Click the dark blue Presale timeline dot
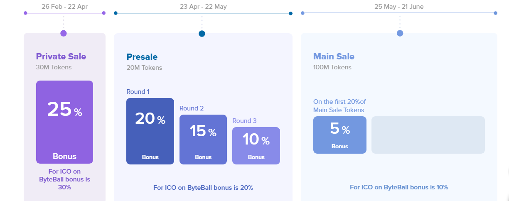Screen dimensions: 509x201 pos(202,34)
